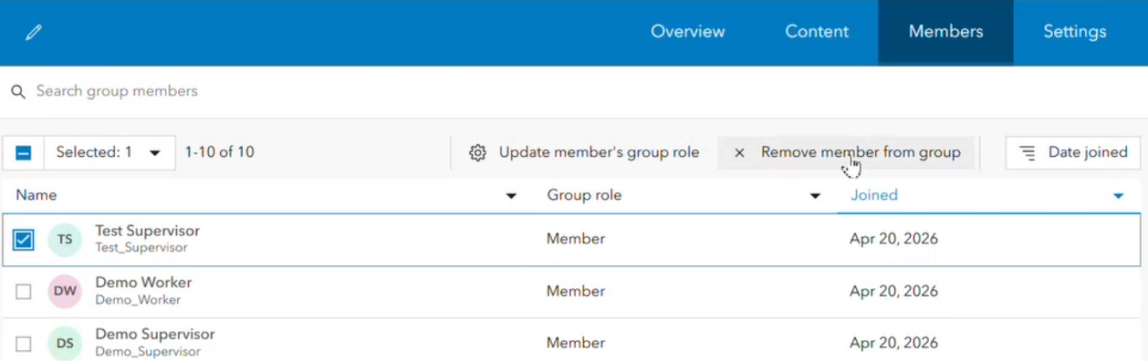
Task: Click the search magnifier icon
Action: [x=17, y=92]
